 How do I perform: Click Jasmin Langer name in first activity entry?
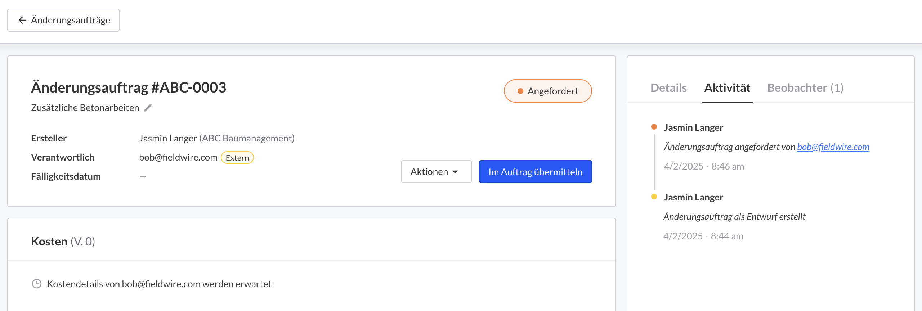pyautogui.click(x=693, y=127)
